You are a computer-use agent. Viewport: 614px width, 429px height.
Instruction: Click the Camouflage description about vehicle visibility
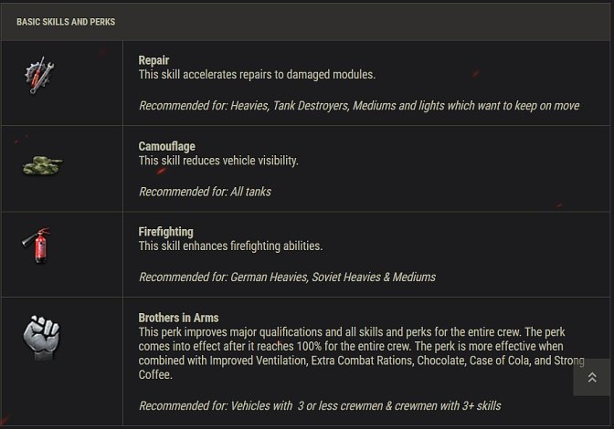point(218,161)
